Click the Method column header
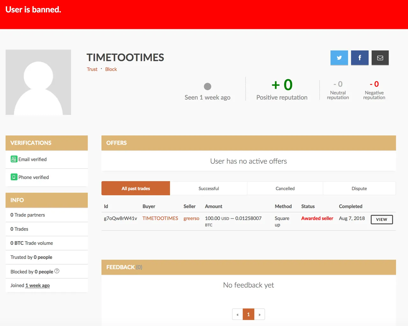Viewport: 408px width, 326px height. point(283,206)
